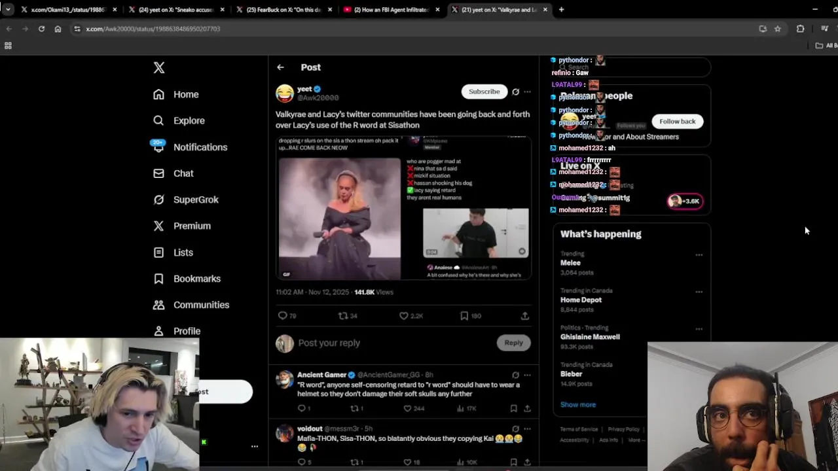Open the Privacy Policy link

(623, 429)
